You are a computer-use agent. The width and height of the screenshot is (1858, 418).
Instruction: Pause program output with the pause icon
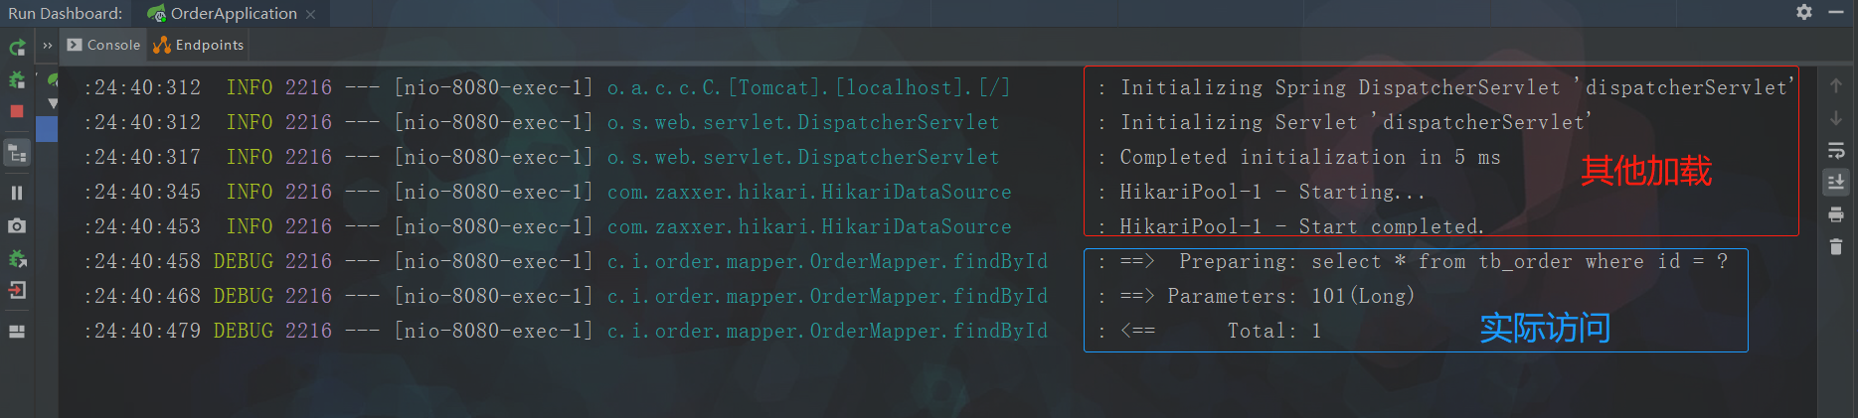click(x=17, y=192)
